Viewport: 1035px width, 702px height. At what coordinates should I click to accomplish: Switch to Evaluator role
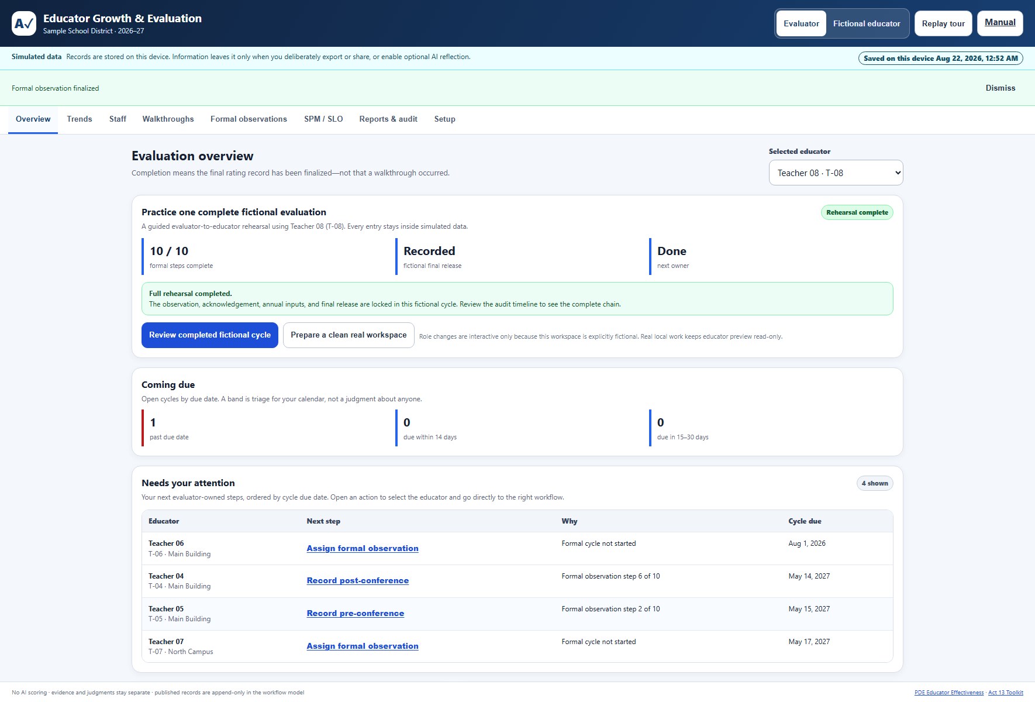(801, 23)
